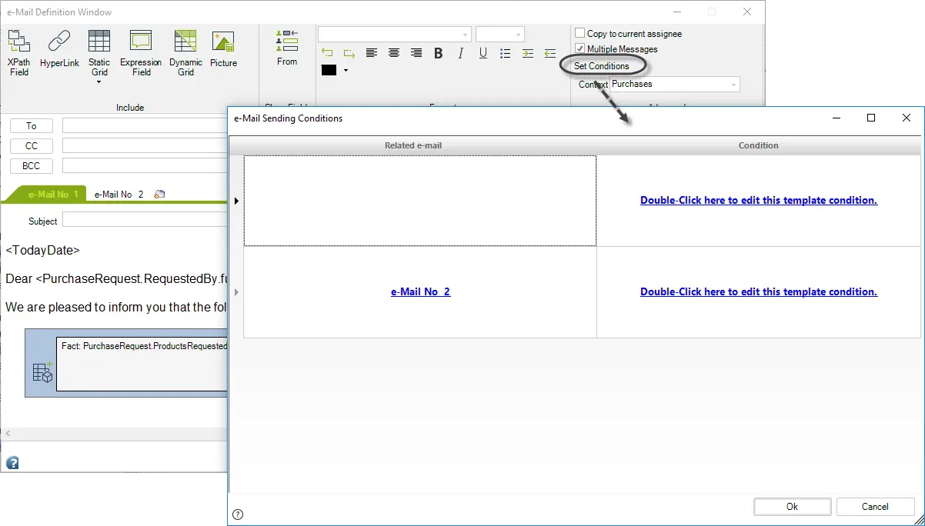Click the black font color swatch
925x526 pixels.
[x=329, y=70]
